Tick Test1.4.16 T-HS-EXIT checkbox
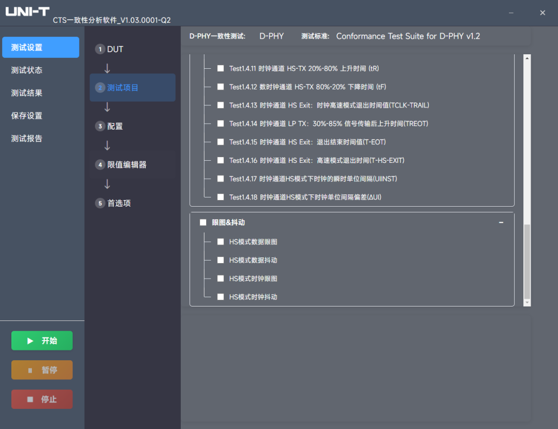The height and width of the screenshot is (429, 558). [x=221, y=160]
